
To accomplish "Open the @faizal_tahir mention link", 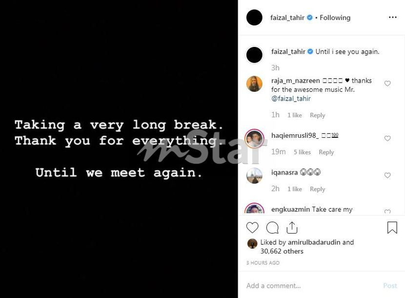I will click(291, 99).
